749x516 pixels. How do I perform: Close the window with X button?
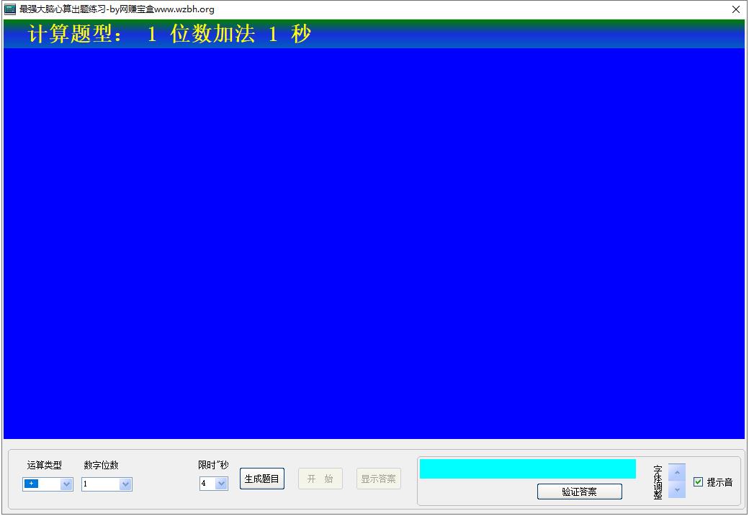click(x=736, y=9)
